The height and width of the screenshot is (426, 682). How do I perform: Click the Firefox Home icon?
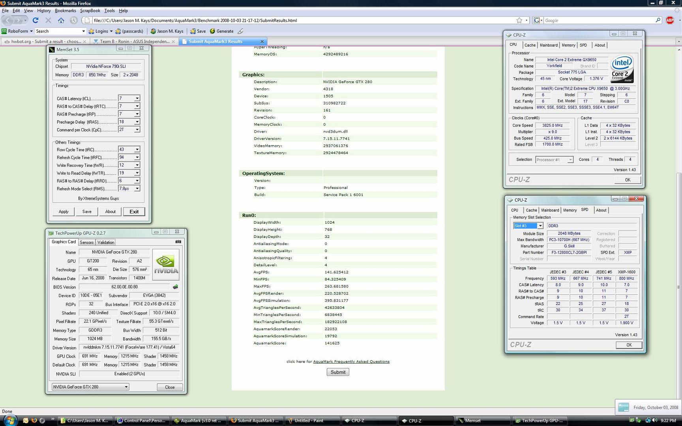(61, 20)
